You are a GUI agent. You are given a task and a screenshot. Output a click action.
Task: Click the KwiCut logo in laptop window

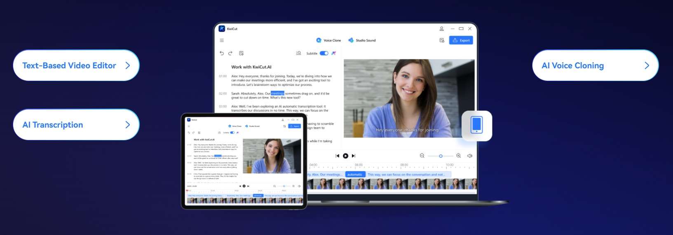click(222, 29)
